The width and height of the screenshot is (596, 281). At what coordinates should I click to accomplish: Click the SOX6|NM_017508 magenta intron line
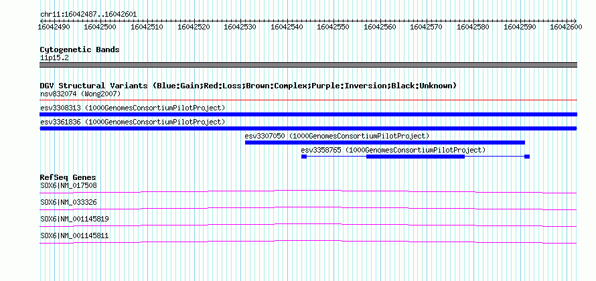pos(308,191)
